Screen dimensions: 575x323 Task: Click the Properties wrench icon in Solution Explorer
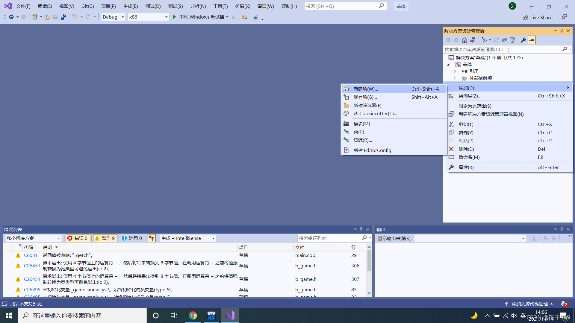523,40
